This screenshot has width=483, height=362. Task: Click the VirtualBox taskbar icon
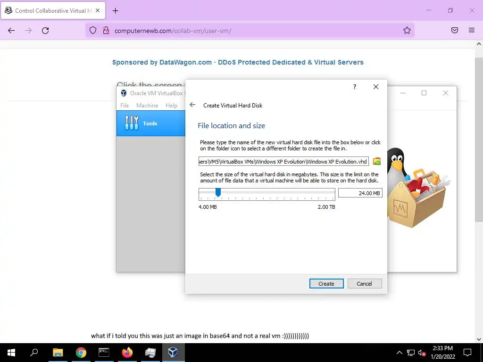(173, 353)
